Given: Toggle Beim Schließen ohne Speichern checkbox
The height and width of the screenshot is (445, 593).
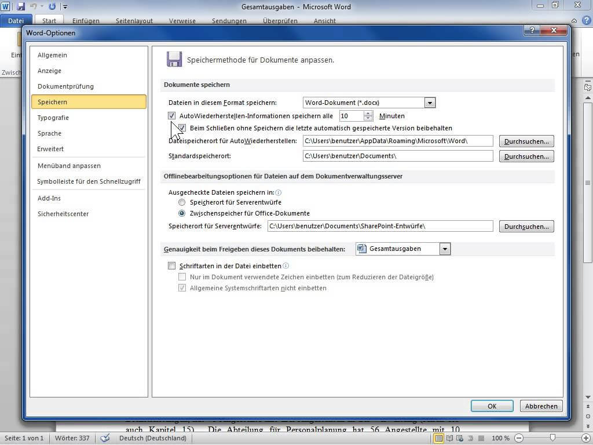Looking at the screenshot, I should [x=182, y=128].
